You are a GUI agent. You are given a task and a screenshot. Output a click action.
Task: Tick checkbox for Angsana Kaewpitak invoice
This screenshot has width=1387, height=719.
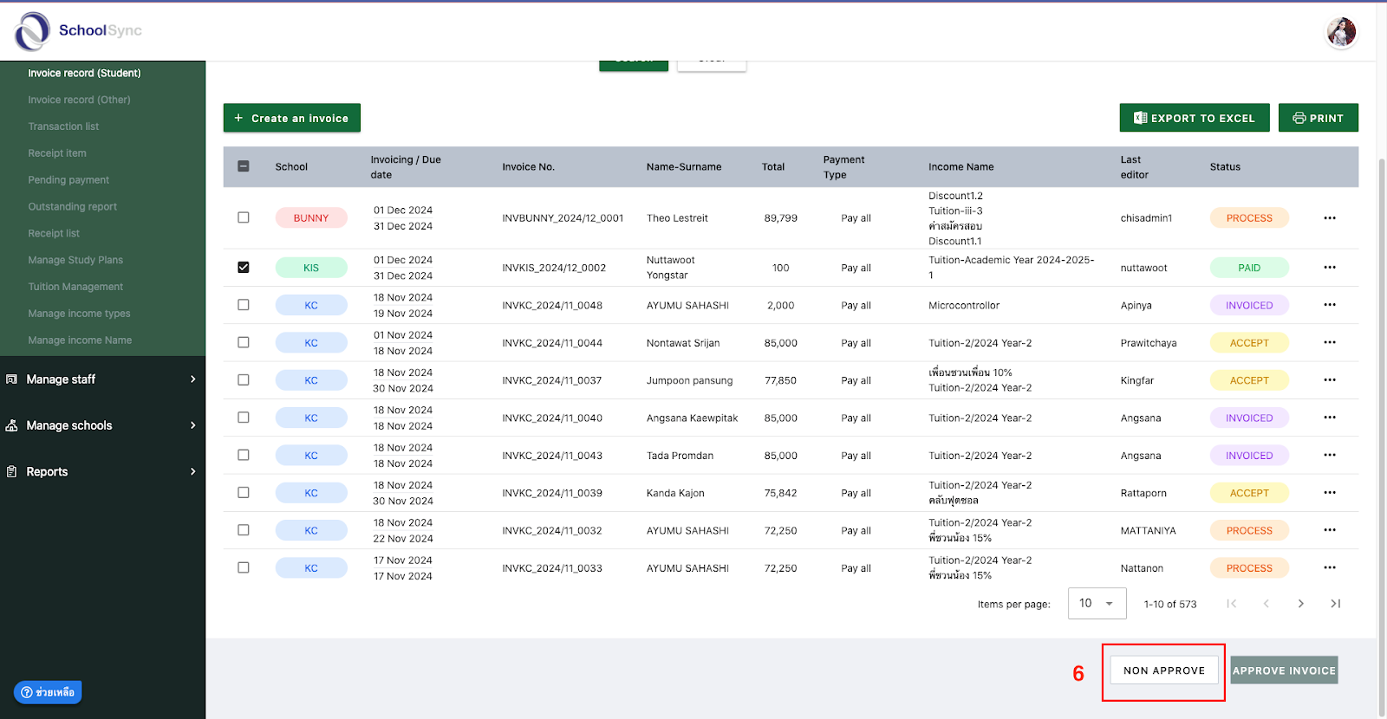[244, 418]
